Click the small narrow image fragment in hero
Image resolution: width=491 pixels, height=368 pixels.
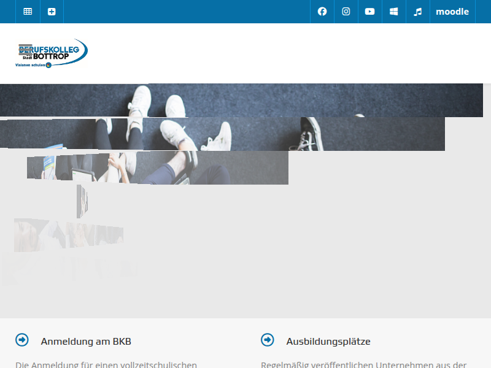82,201
